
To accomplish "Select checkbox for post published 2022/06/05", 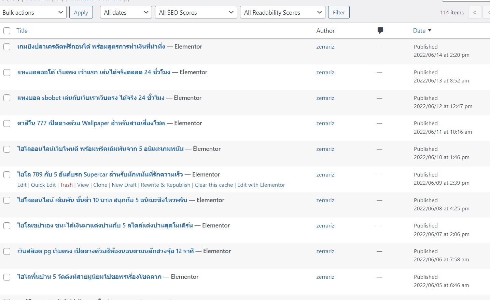I will pos(7,277).
